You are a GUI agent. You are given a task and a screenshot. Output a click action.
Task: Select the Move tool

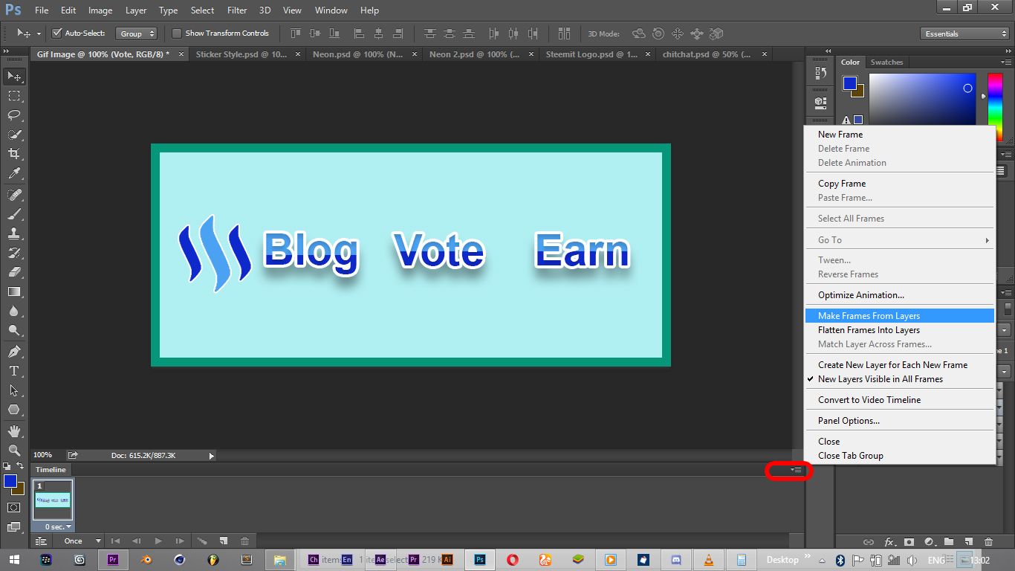pyautogui.click(x=14, y=77)
